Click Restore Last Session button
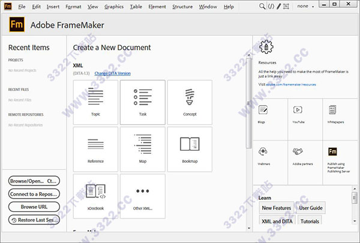This screenshot has width=360, height=243. click(34, 220)
